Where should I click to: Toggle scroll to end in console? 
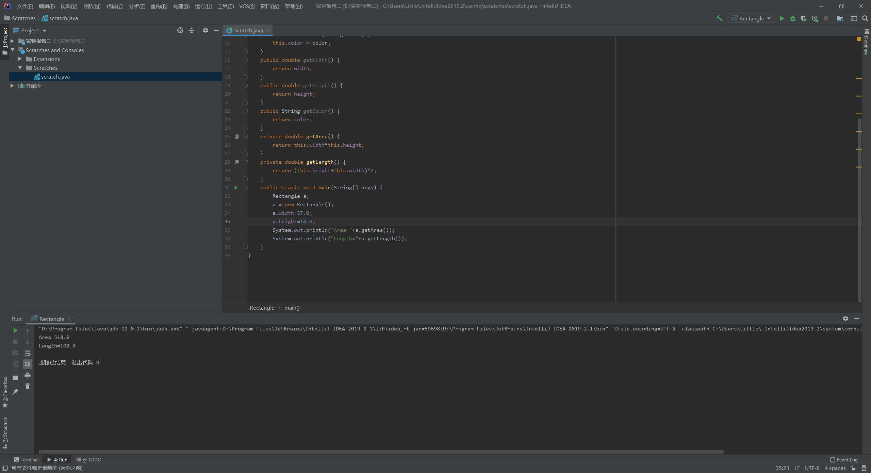point(28,364)
